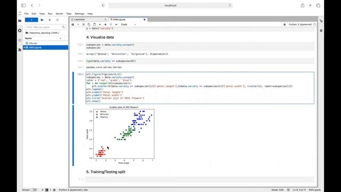Viewport: 341px width, 192px height.
Task: Save the notebook with the toolbar save icon
Action: [x=73, y=25]
